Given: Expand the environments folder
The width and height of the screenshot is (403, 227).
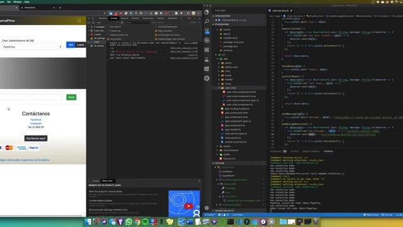Looking at the screenshot, I should coord(231,150).
